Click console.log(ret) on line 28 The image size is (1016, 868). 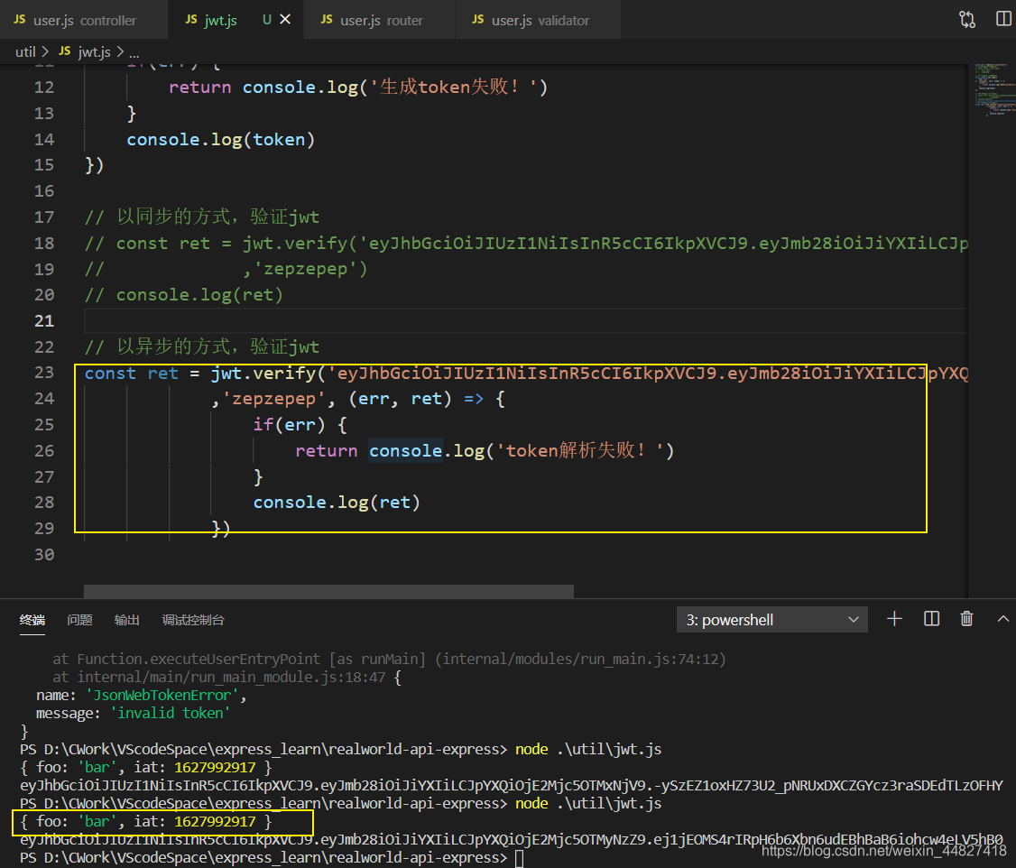[337, 502]
